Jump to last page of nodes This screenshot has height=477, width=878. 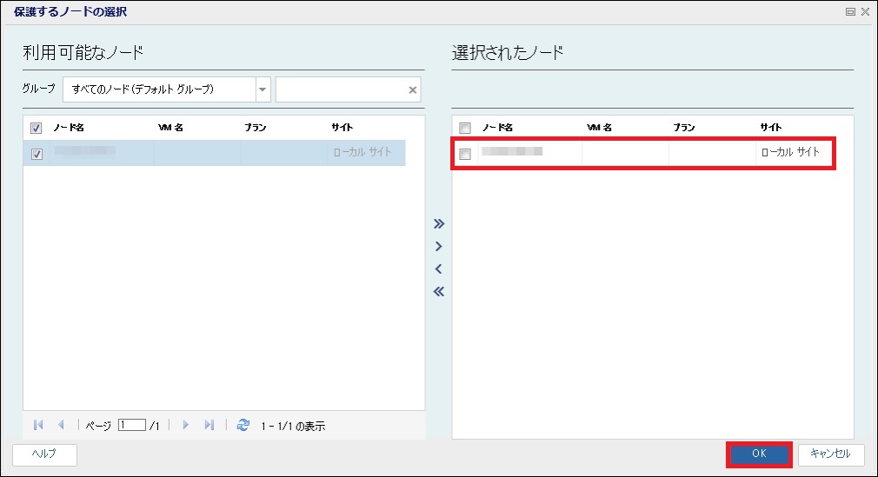click(x=209, y=426)
